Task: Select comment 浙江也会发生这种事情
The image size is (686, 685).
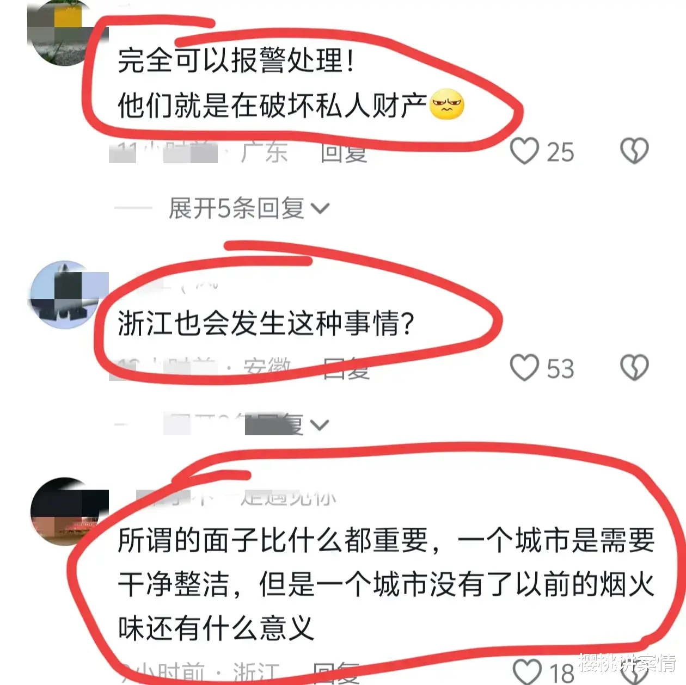Action: pyautogui.click(x=266, y=324)
